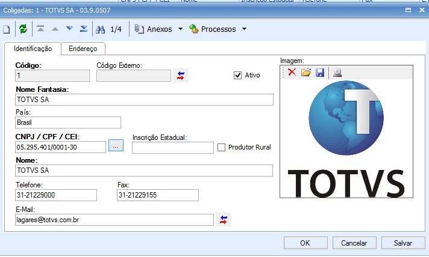The width and height of the screenshot is (429, 257).
Task: Click the Processos label
Action: [x=218, y=29]
